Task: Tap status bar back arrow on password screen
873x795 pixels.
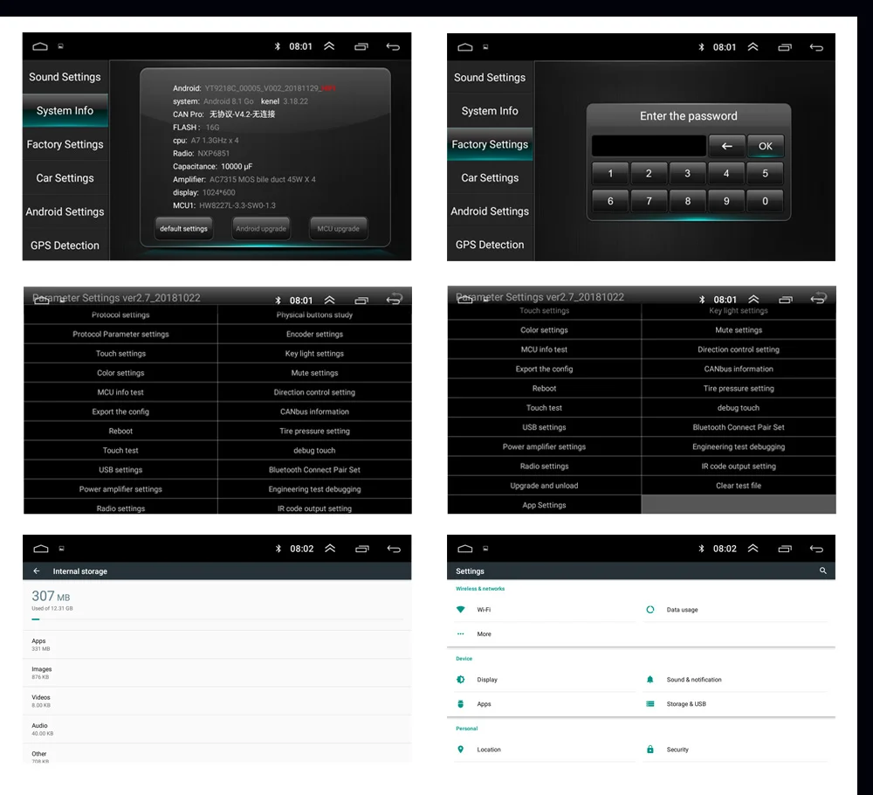Action: (817, 47)
